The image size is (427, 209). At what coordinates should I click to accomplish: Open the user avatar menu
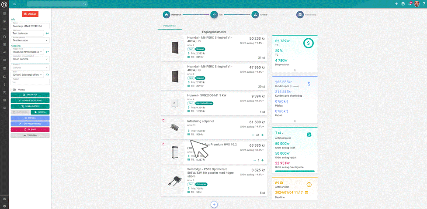click(x=417, y=4)
